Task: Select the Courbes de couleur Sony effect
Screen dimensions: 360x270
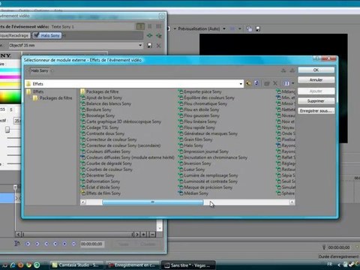Action: [x=109, y=169]
